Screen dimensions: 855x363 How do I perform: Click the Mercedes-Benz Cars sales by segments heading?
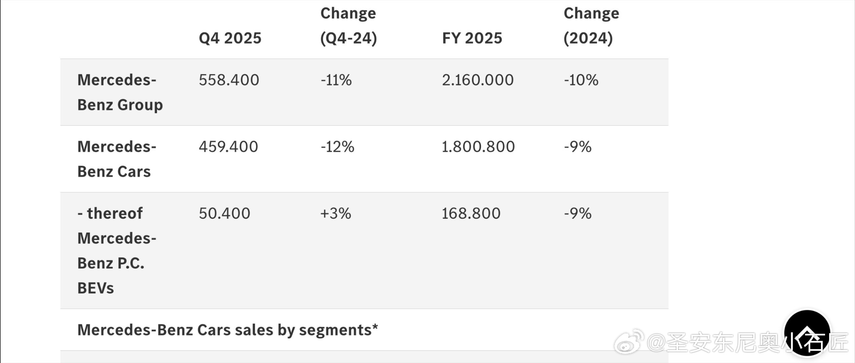[228, 330]
